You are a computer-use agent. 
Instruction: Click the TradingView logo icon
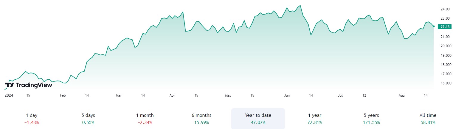pos(10,85)
